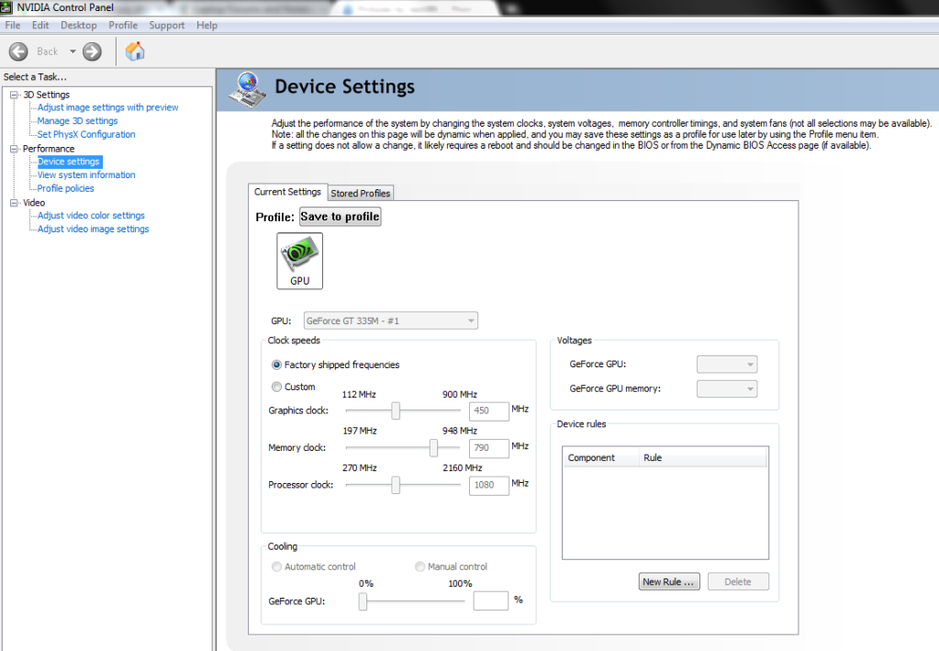Open Adjust video color settings
Screen dimensions: 939x651
coord(91,215)
